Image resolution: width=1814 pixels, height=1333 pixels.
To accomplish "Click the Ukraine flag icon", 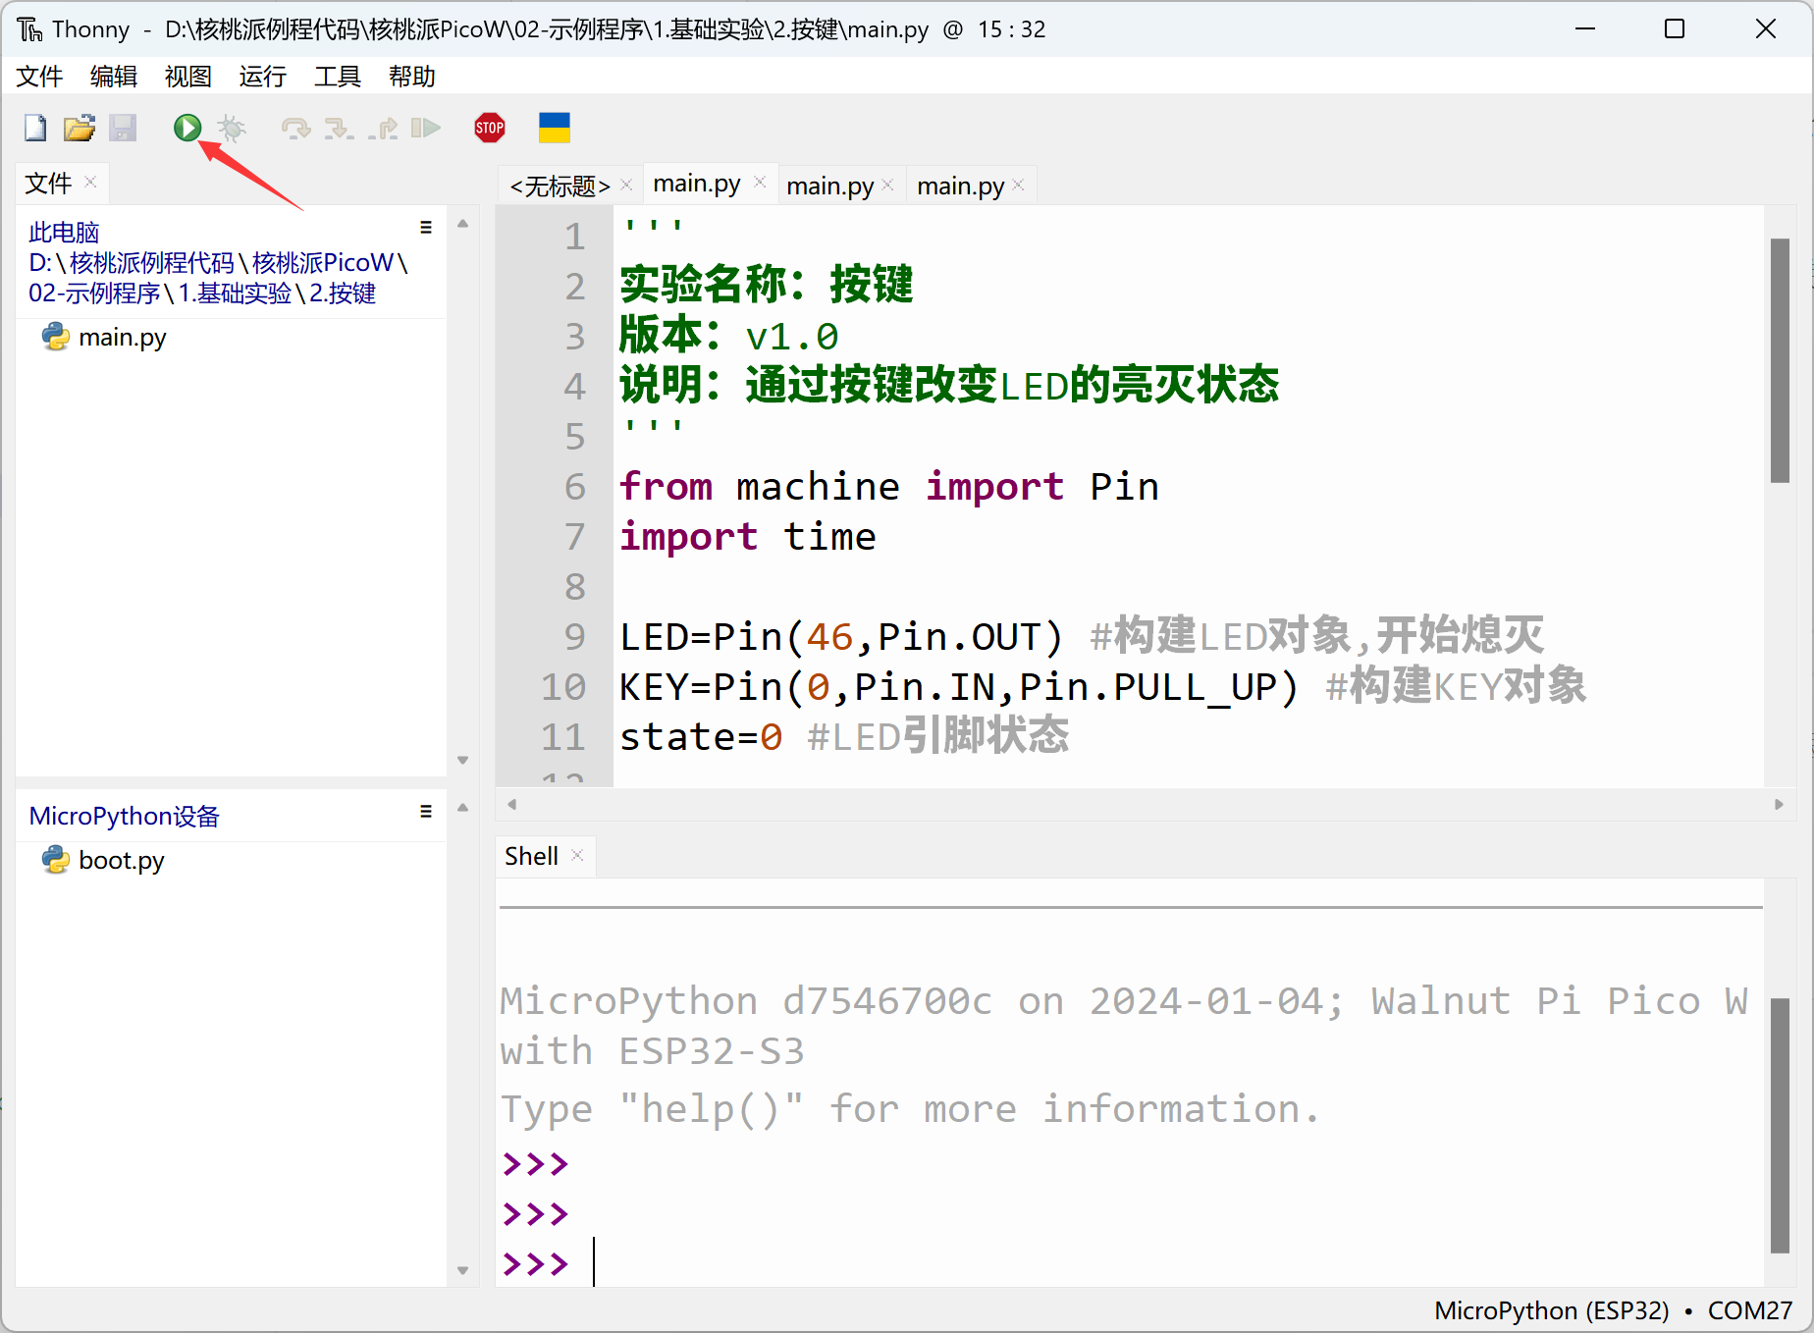I will click(554, 128).
